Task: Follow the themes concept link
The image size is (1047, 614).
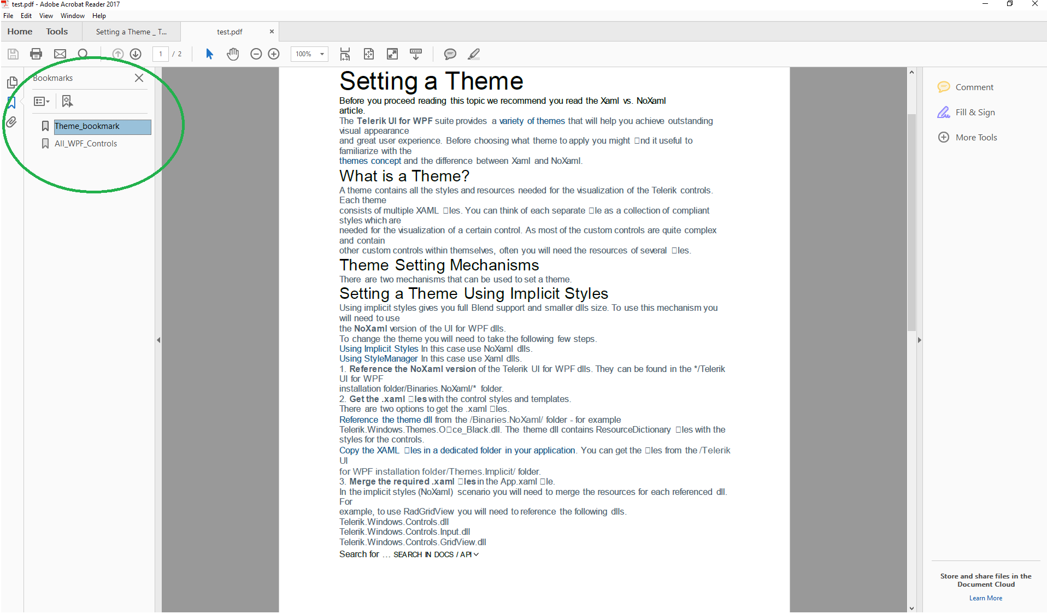Action: (x=370, y=161)
